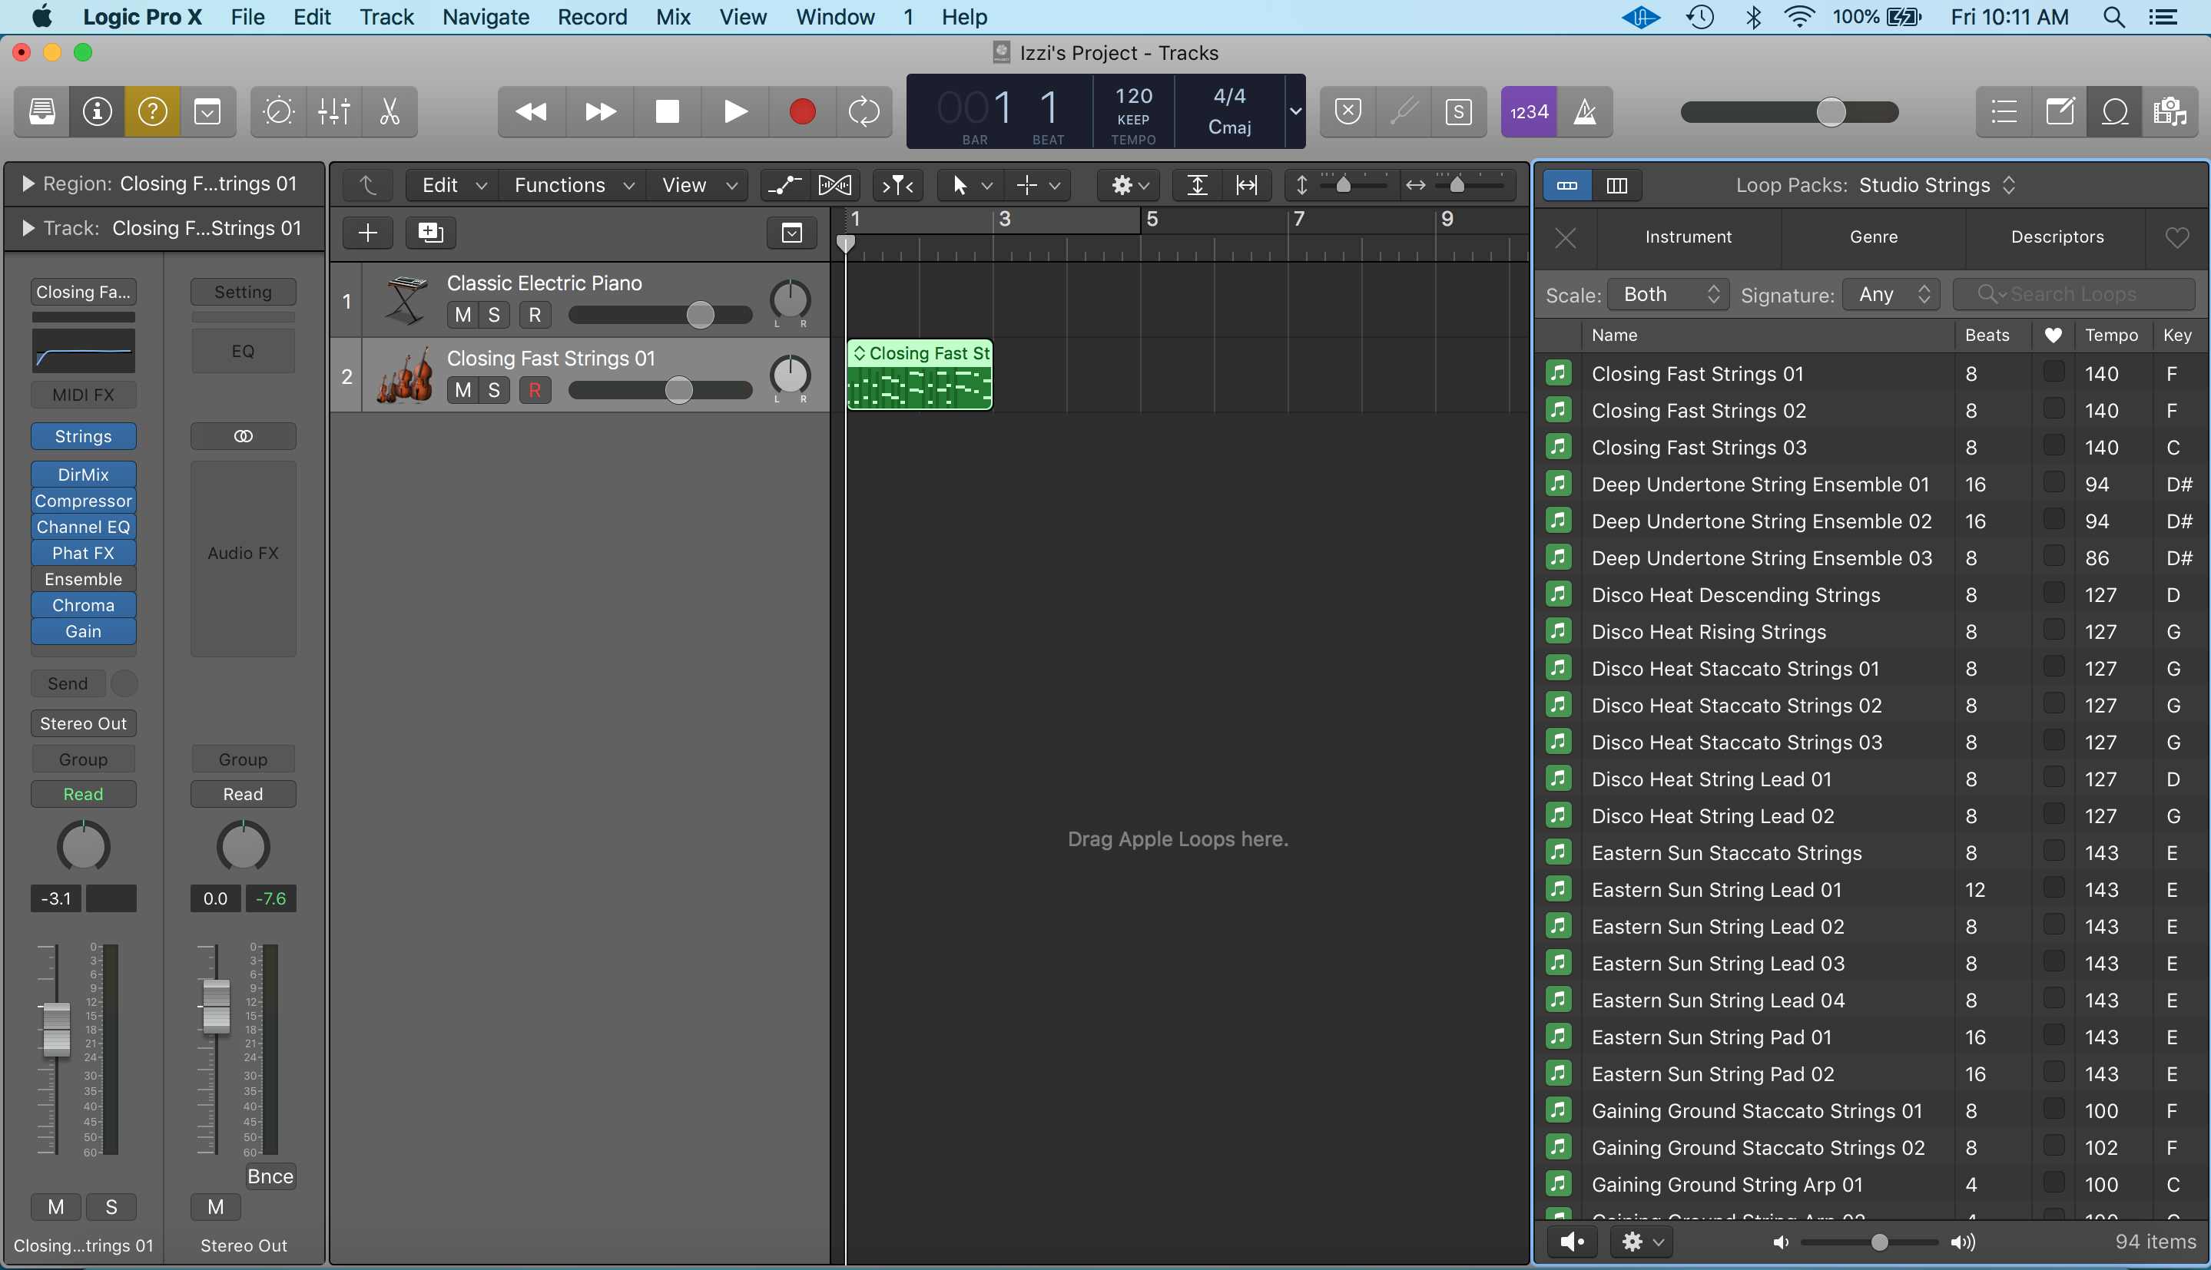Select the Genre tab in the Loop Browser

point(1872,237)
